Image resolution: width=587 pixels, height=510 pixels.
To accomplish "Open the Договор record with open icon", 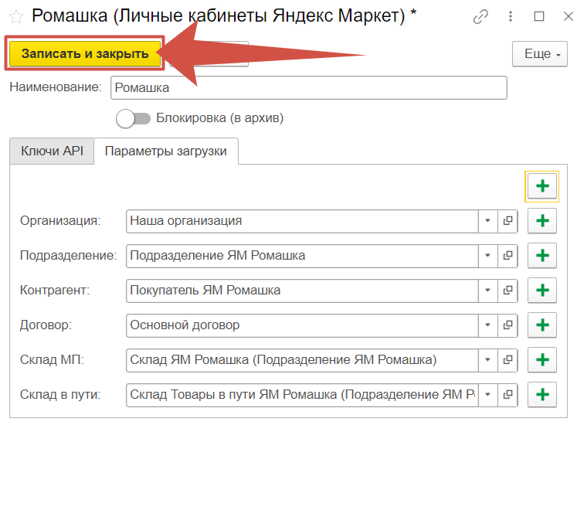I will (508, 325).
